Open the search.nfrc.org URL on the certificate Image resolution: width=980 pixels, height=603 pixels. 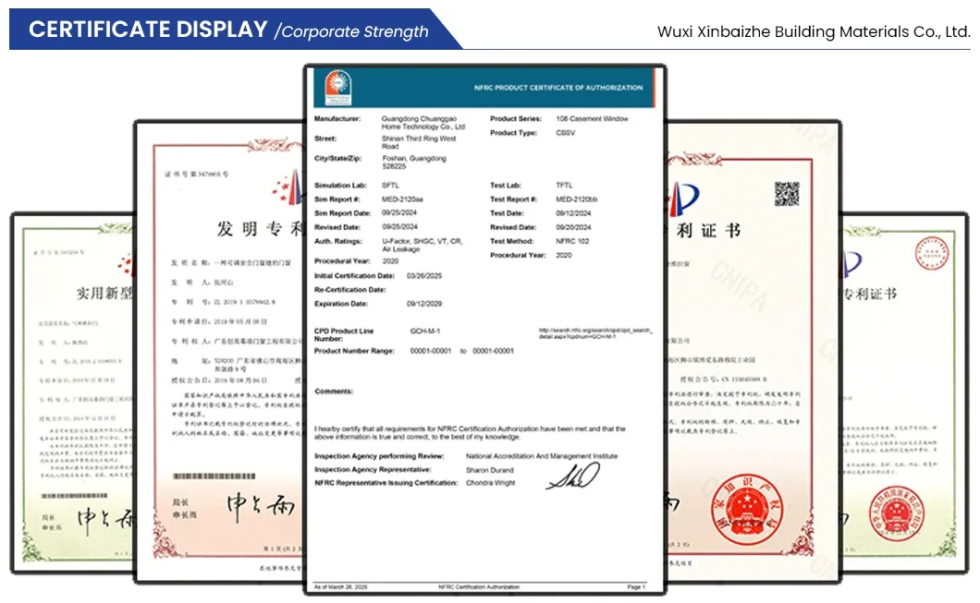tap(595, 333)
